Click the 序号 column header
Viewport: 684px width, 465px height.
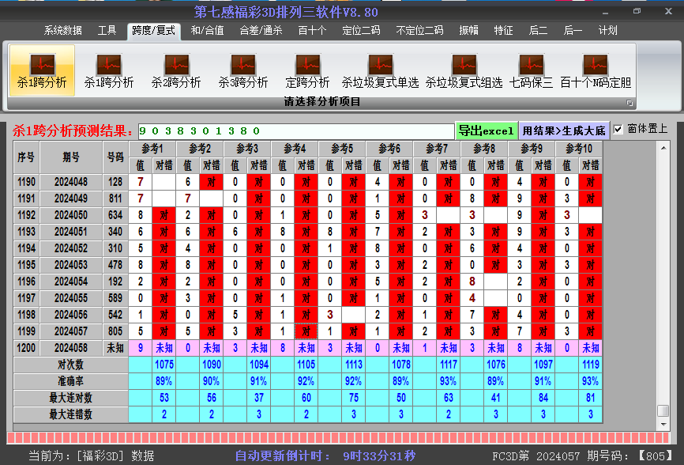(x=26, y=157)
